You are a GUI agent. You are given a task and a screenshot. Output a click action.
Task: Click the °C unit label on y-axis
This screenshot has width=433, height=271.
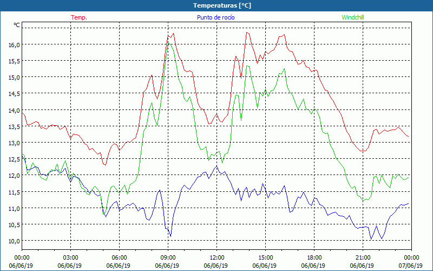tap(17, 25)
